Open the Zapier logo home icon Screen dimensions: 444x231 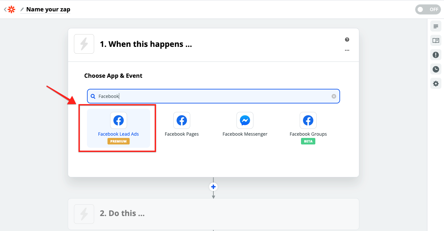[x=12, y=9]
